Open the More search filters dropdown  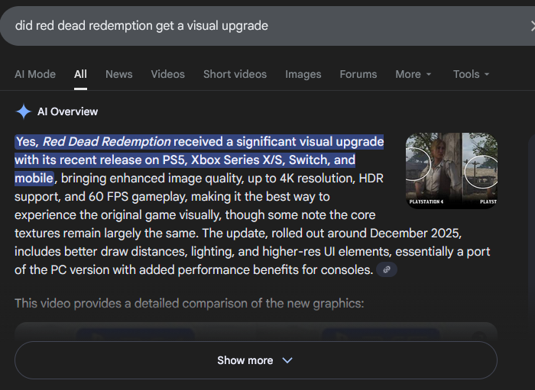click(413, 74)
